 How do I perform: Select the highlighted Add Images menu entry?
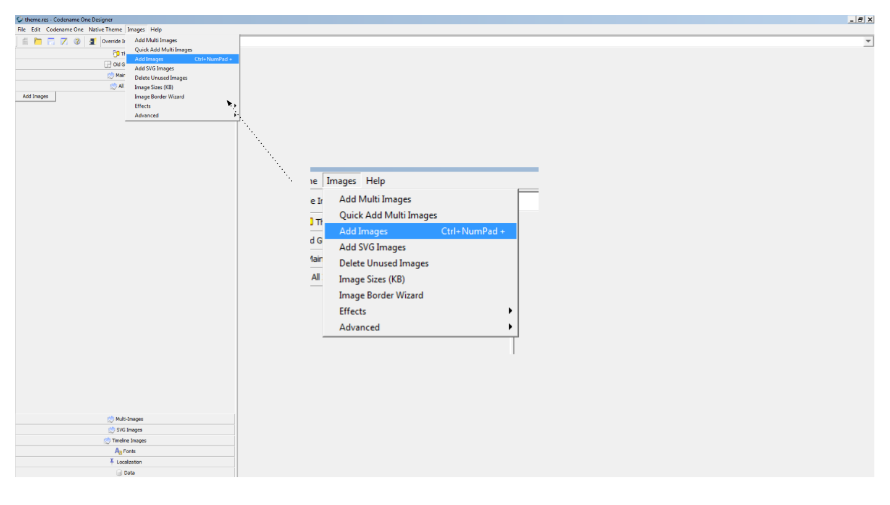click(182, 59)
